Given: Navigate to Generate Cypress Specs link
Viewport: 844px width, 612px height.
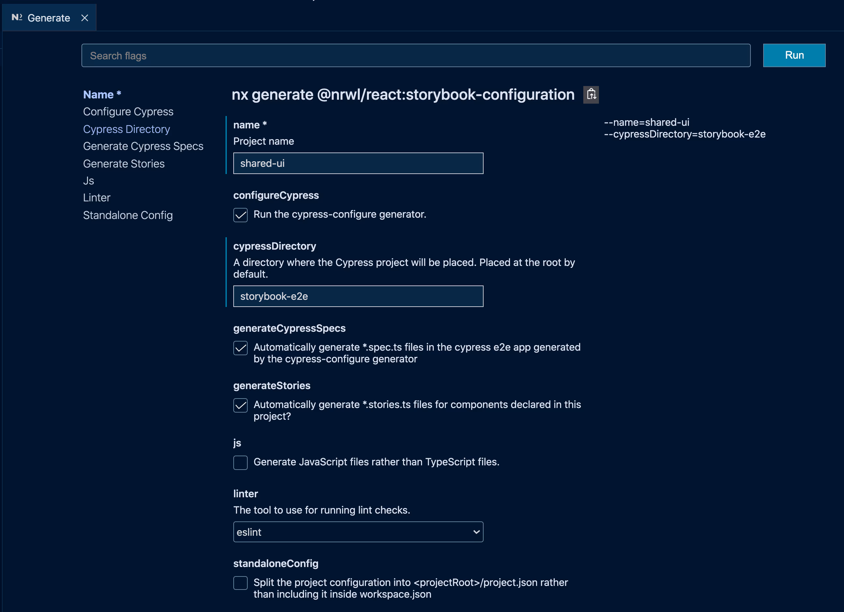Looking at the screenshot, I should (143, 146).
